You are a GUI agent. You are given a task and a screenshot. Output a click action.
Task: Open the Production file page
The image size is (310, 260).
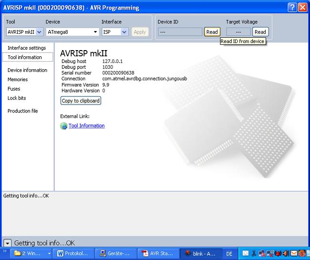click(23, 111)
